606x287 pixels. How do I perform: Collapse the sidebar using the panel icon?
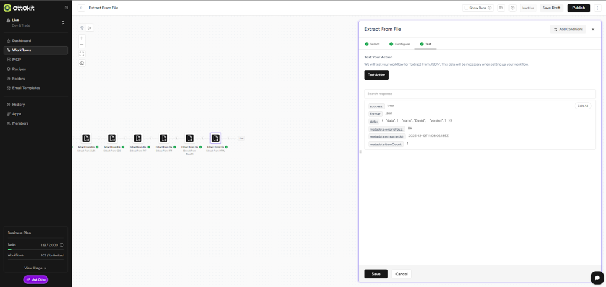tap(66, 8)
